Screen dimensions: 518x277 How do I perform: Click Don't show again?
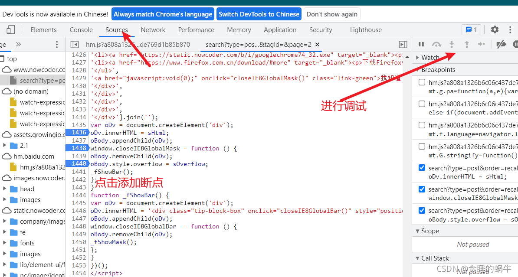coord(332,14)
